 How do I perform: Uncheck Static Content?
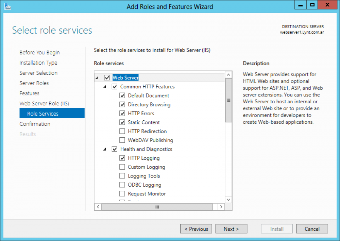(x=122, y=122)
